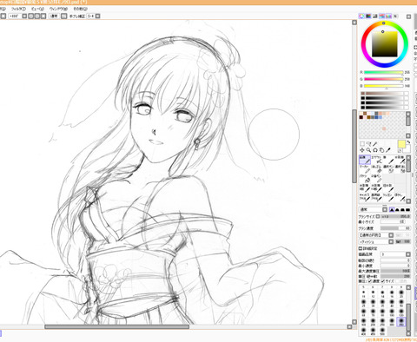417x342 pixels.
Task: Select the pencil brush preset (highlighted first slot)
Action: point(365,160)
